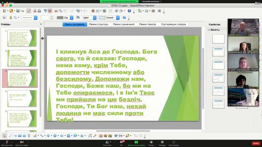
Task: Close the Слайды panel with X
Action: 41,24
